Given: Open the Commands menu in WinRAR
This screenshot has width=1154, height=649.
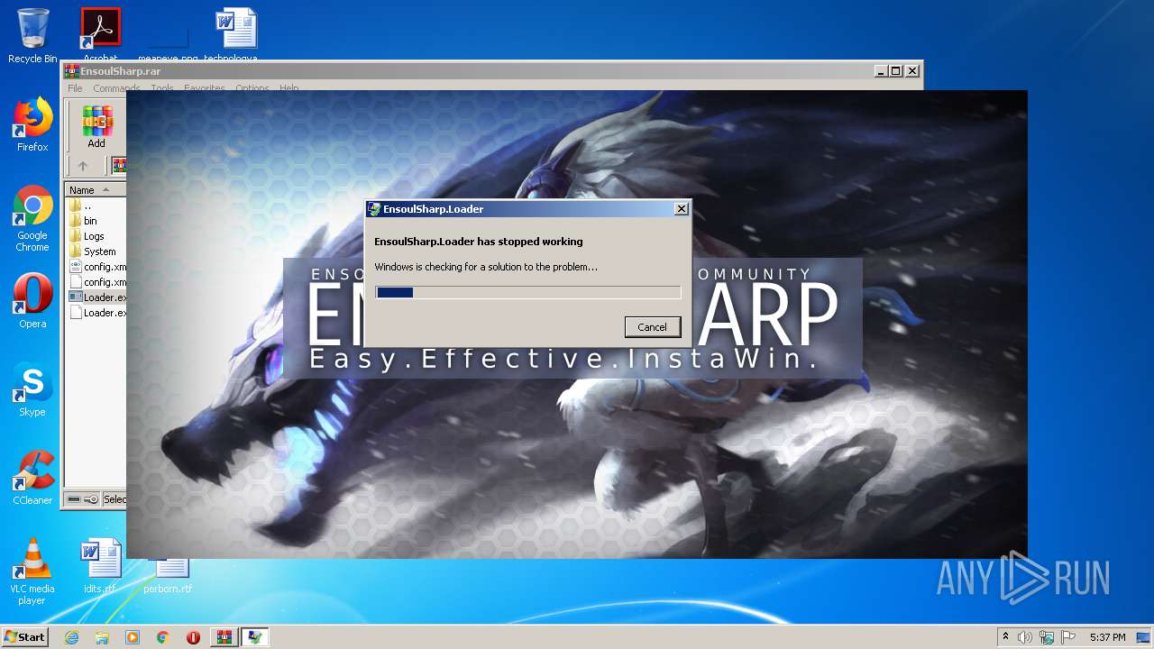Looking at the screenshot, I should pos(116,88).
